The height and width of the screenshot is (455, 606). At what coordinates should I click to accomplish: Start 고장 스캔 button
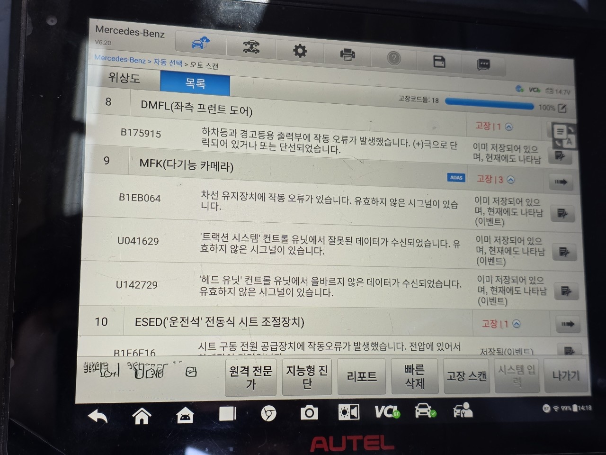point(467,376)
